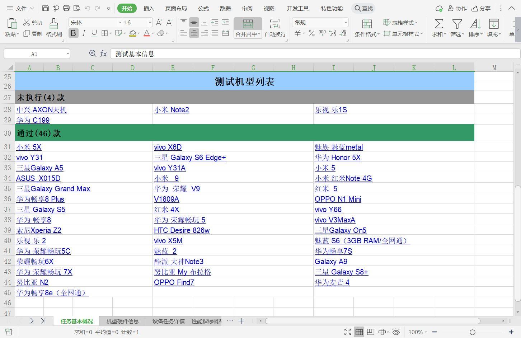This screenshot has width=521, height=338.
Task: Select the Format Painter tool
Action: (54, 27)
